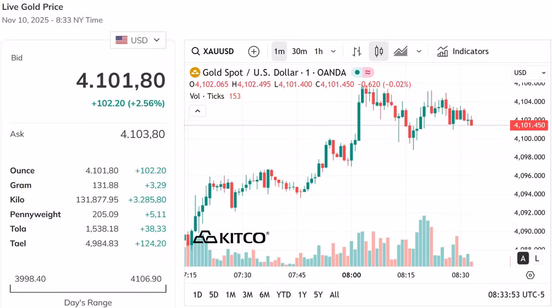Switch to the 1D date range
The width and height of the screenshot is (552, 308).
[198, 295]
